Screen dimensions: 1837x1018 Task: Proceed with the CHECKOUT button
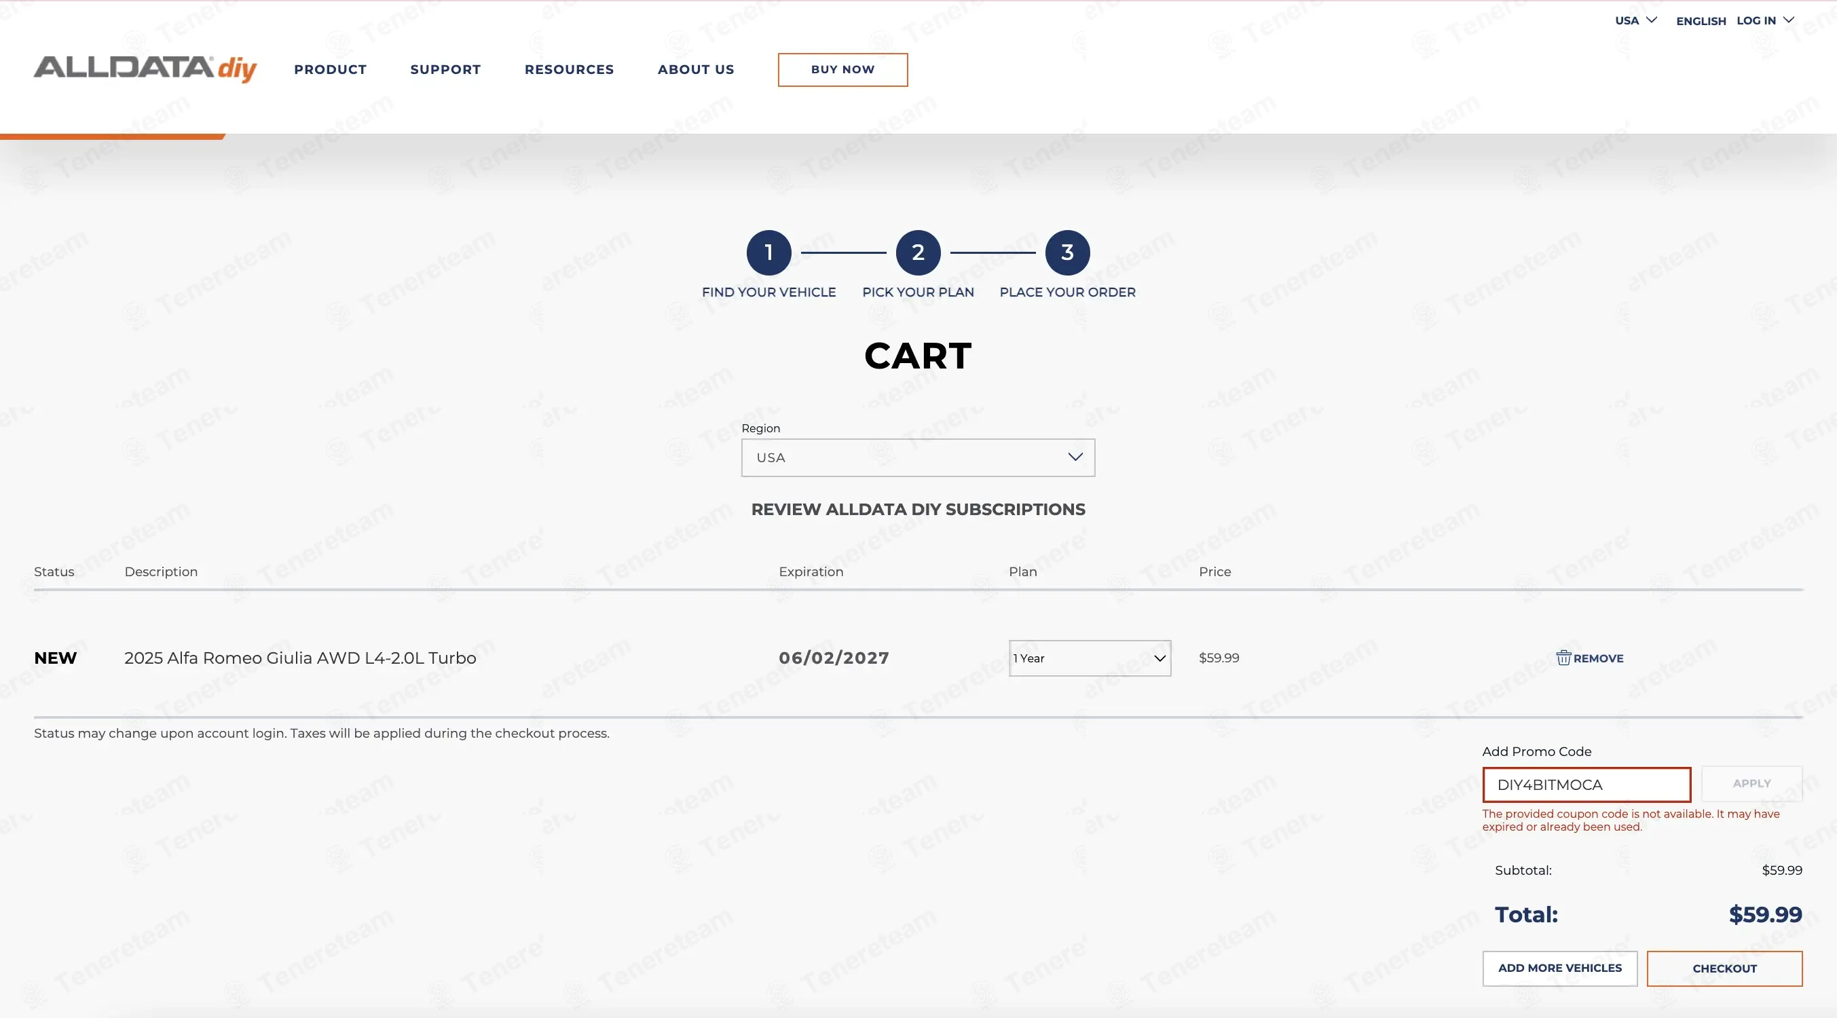click(1724, 968)
